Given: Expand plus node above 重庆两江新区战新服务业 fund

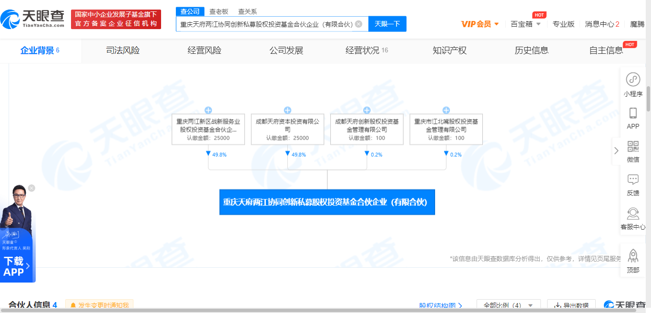Looking at the screenshot, I should coord(208,111).
